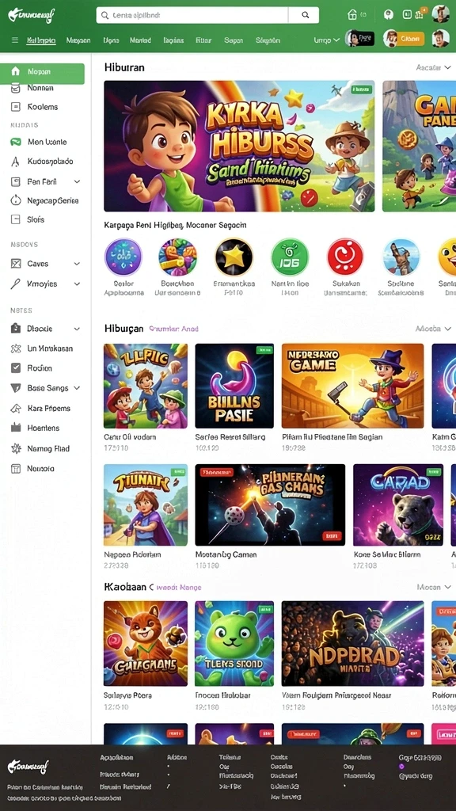Switch to the Sagatiru tab

[268, 40]
